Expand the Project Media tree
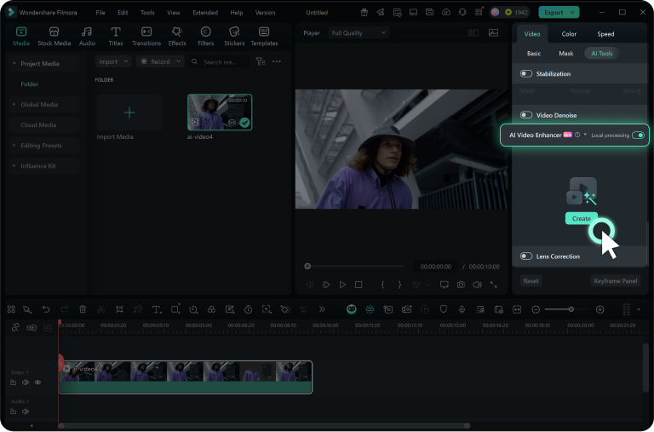The height and width of the screenshot is (432, 654). coord(14,63)
